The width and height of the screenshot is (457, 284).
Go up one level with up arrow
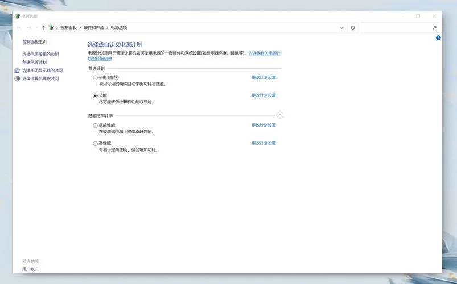(x=43, y=27)
